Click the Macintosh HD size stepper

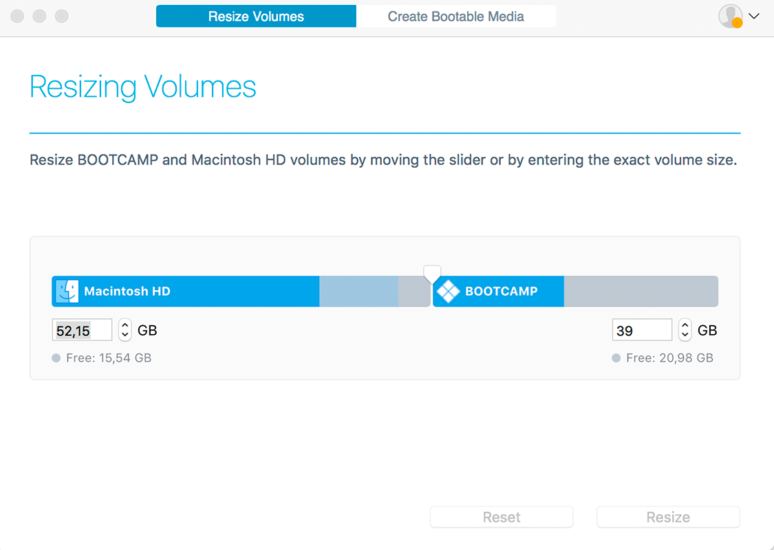point(125,330)
